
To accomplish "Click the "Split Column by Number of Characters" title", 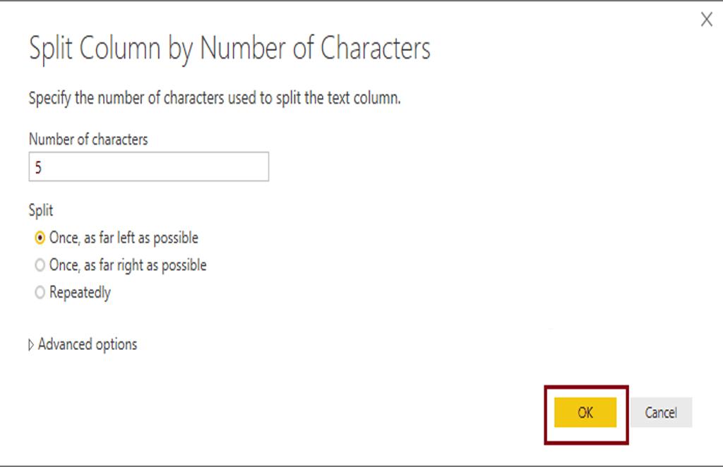I will (229, 49).
